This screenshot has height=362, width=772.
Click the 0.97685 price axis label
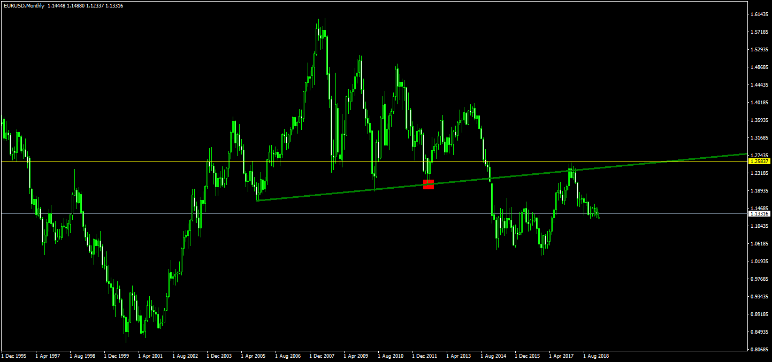click(x=760, y=279)
